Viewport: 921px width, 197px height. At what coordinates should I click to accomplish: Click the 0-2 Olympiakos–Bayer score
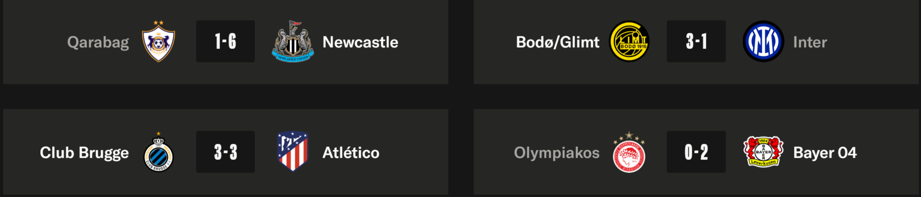click(696, 152)
